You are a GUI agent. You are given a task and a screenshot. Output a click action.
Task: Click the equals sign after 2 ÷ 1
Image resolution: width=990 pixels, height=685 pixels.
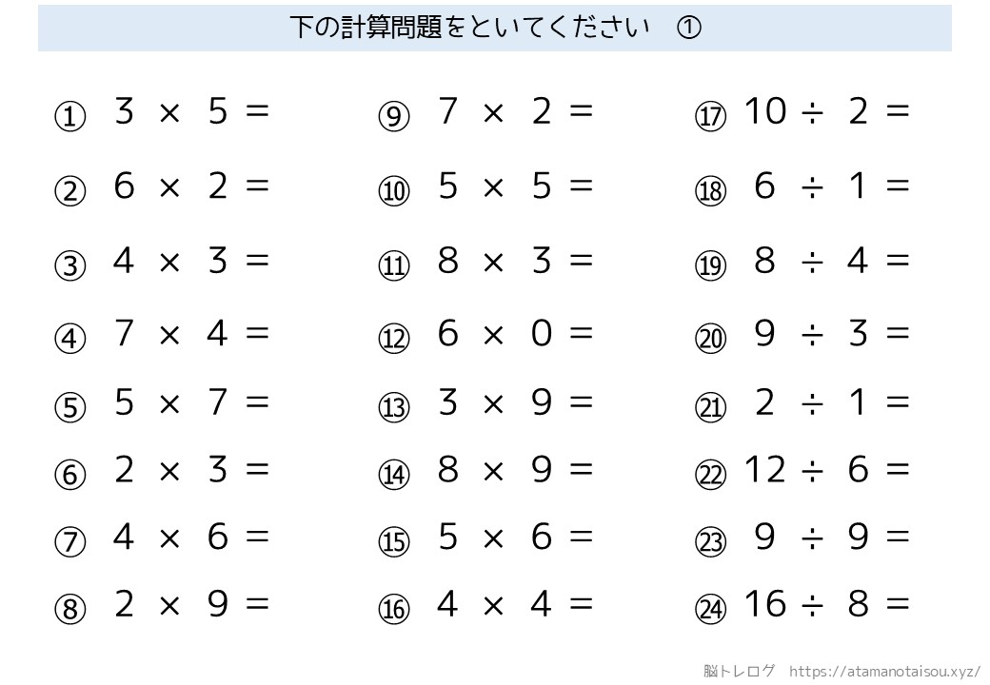[898, 401]
